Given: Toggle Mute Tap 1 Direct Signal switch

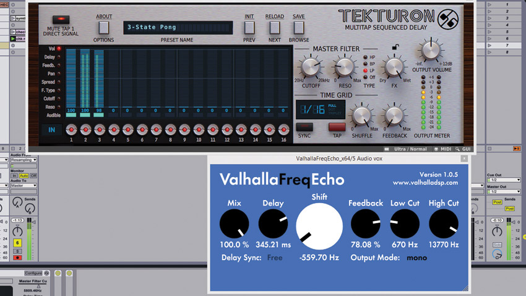Looking at the screenshot, I should click(61, 19).
